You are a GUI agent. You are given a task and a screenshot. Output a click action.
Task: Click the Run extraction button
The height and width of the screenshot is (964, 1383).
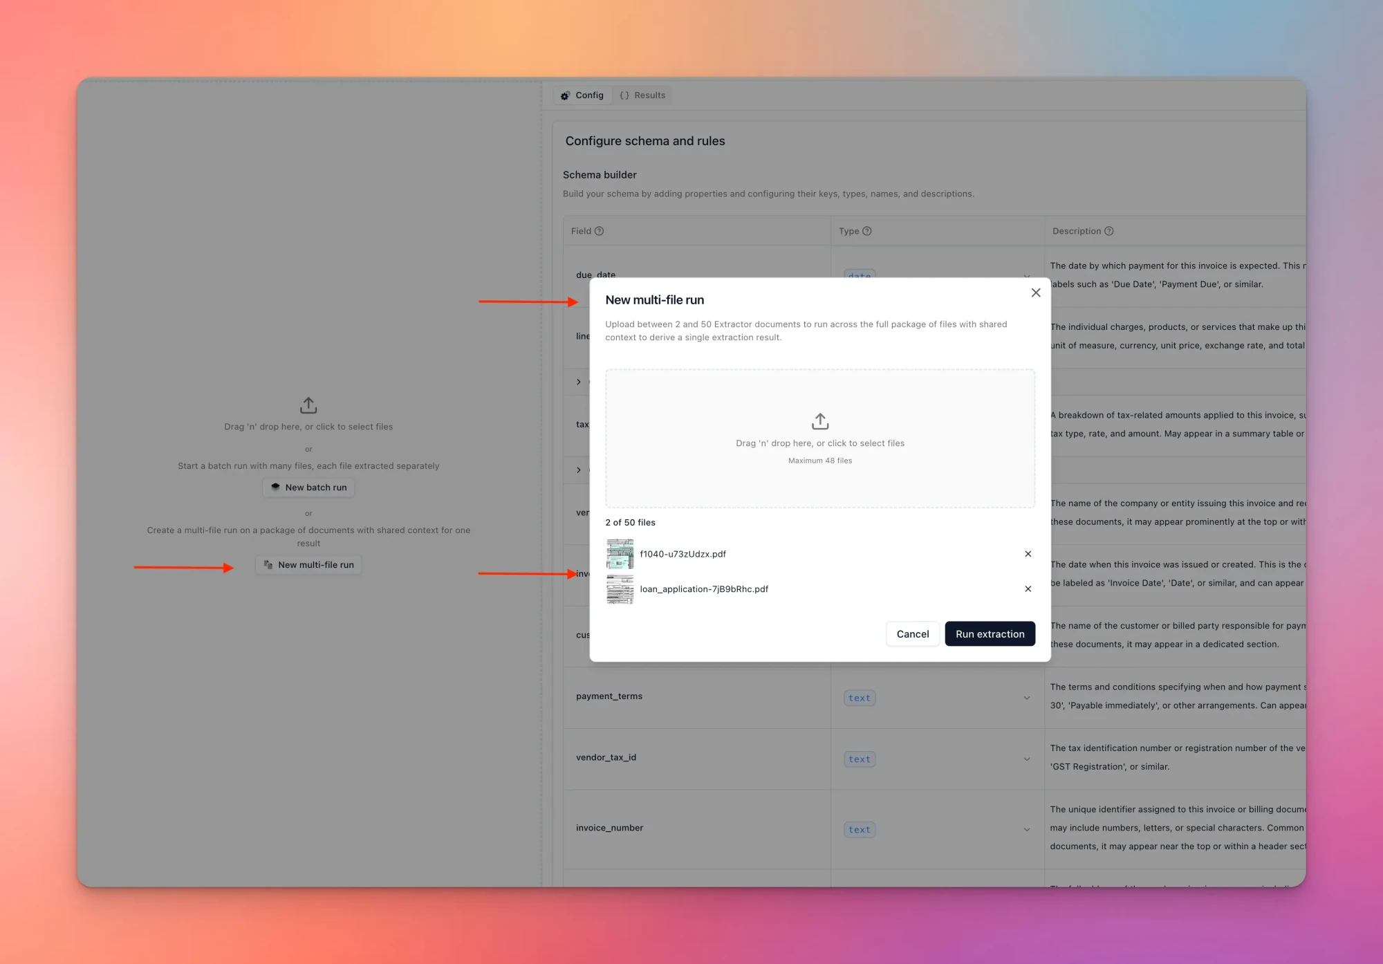point(990,634)
